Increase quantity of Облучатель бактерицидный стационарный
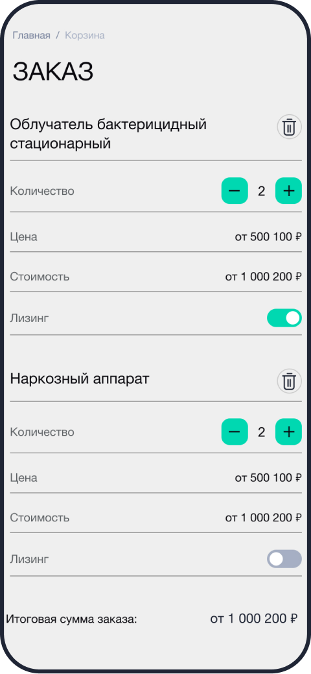 pos(289,190)
